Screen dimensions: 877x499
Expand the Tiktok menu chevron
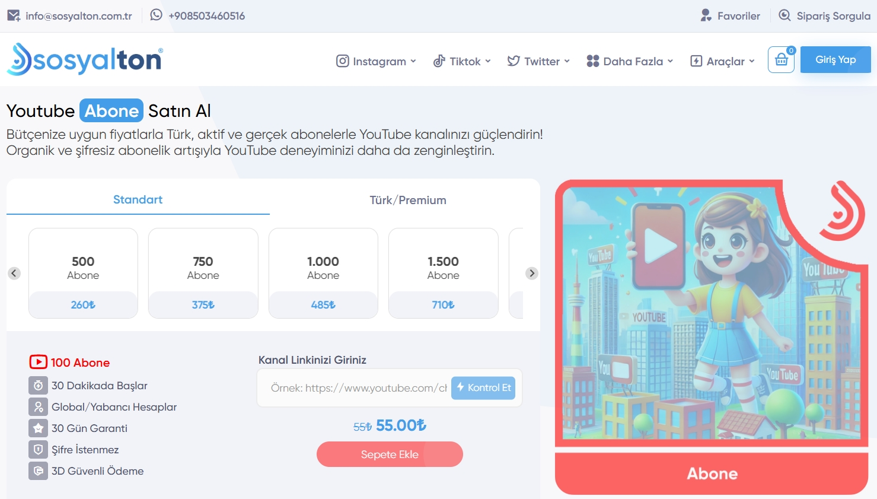coord(488,61)
